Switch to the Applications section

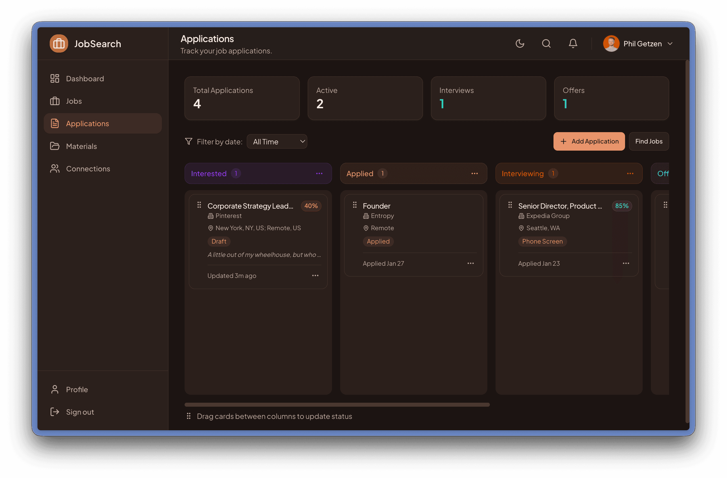click(87, 123)
